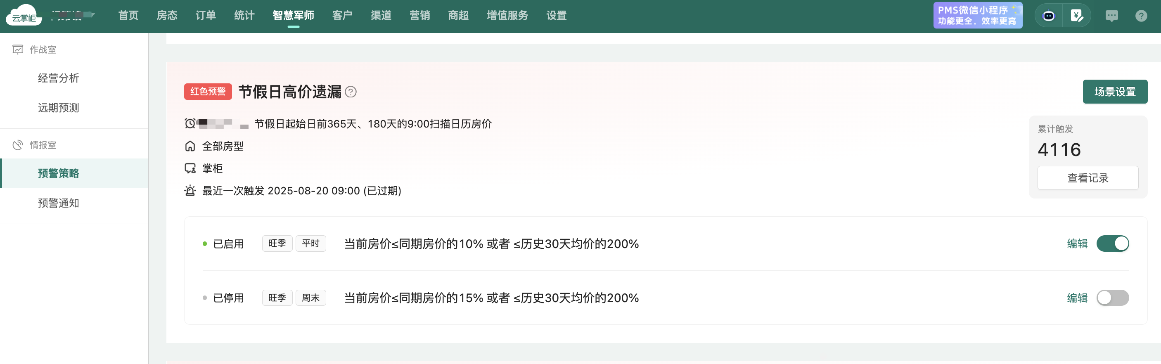Disable the enabled 10% rule toggle

(1112, 244)
